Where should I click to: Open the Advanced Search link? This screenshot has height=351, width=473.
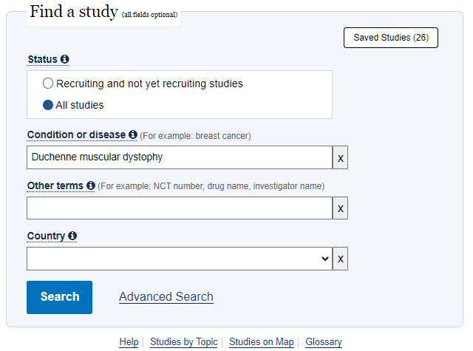tap(166, 297)
